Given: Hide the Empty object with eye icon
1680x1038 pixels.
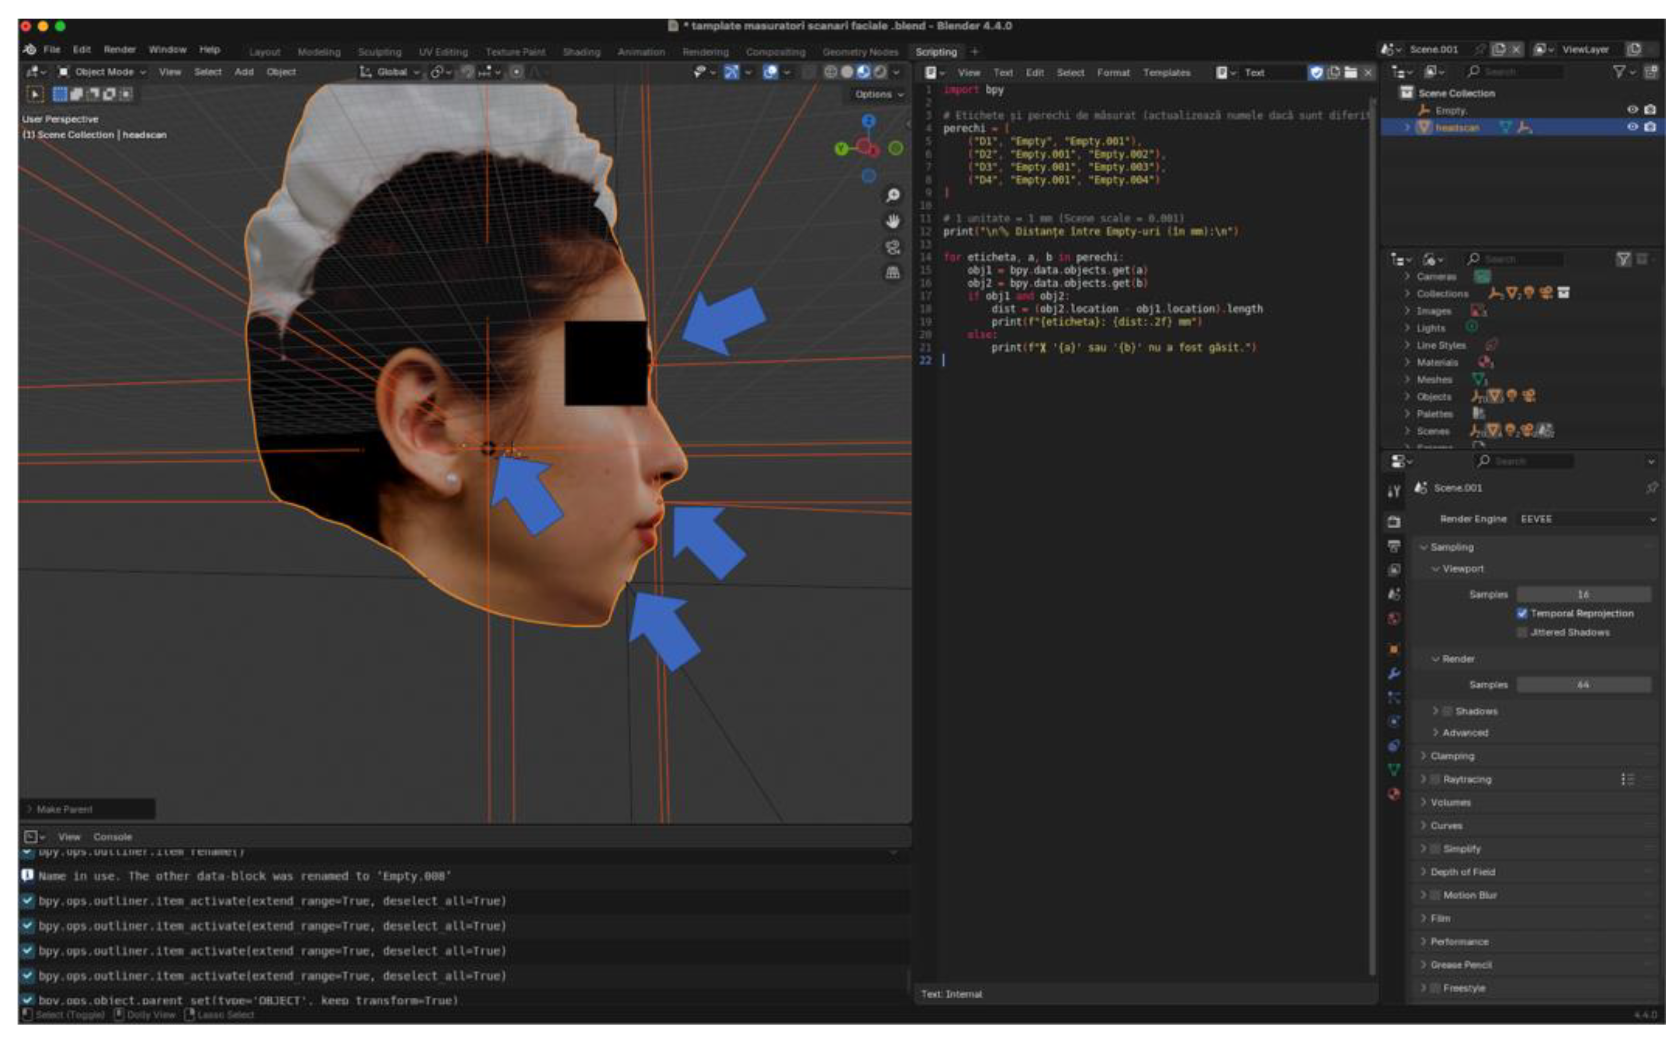Looking at the screenshot, I should (x=1632, y=110).
